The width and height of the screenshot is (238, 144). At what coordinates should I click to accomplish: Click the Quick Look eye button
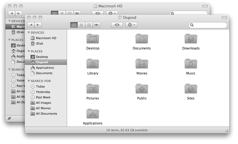point(117,25)
